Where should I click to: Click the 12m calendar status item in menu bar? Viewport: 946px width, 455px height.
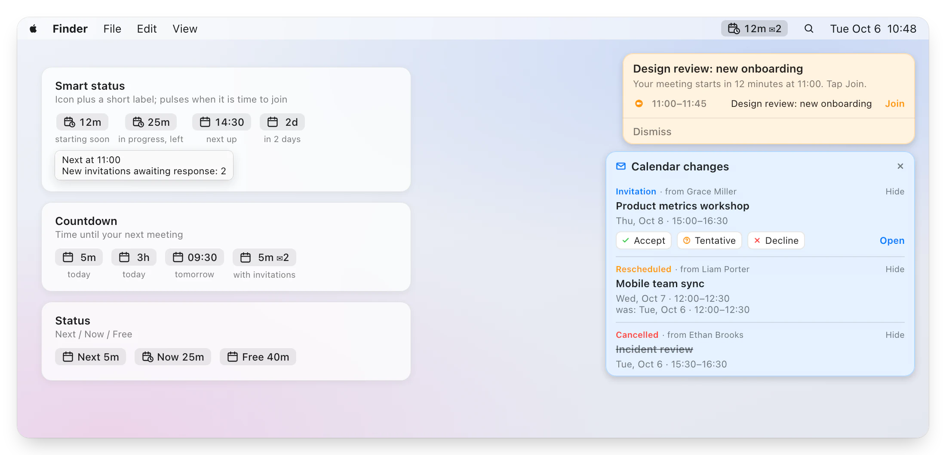(x=754, y=29)
